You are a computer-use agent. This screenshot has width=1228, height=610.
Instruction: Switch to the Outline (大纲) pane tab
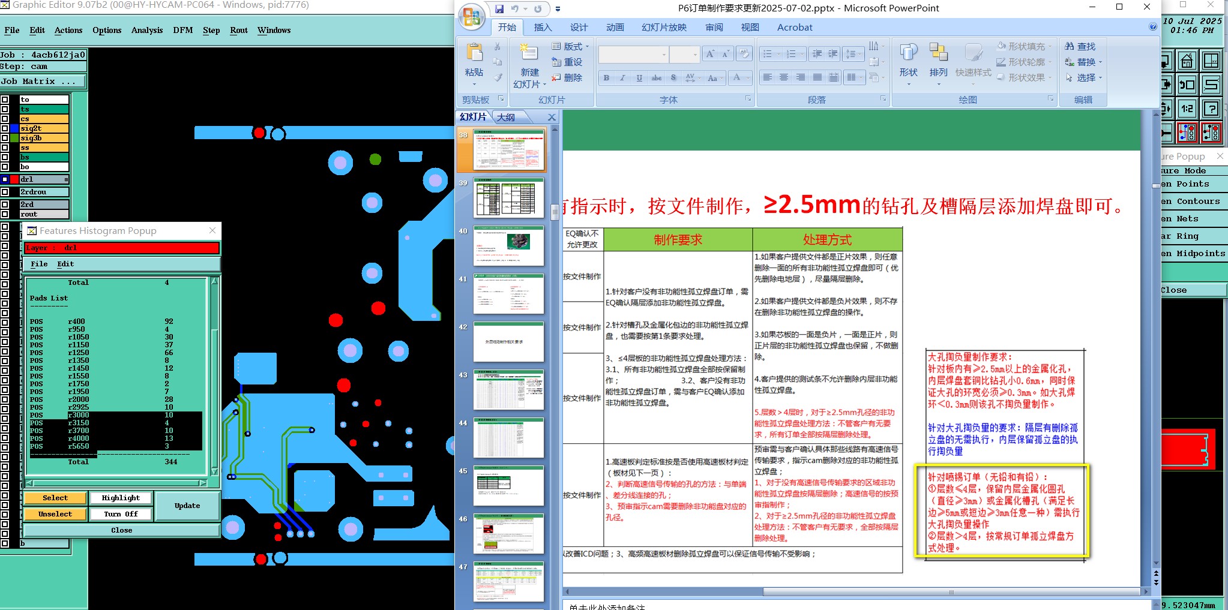tap(506, 118)
